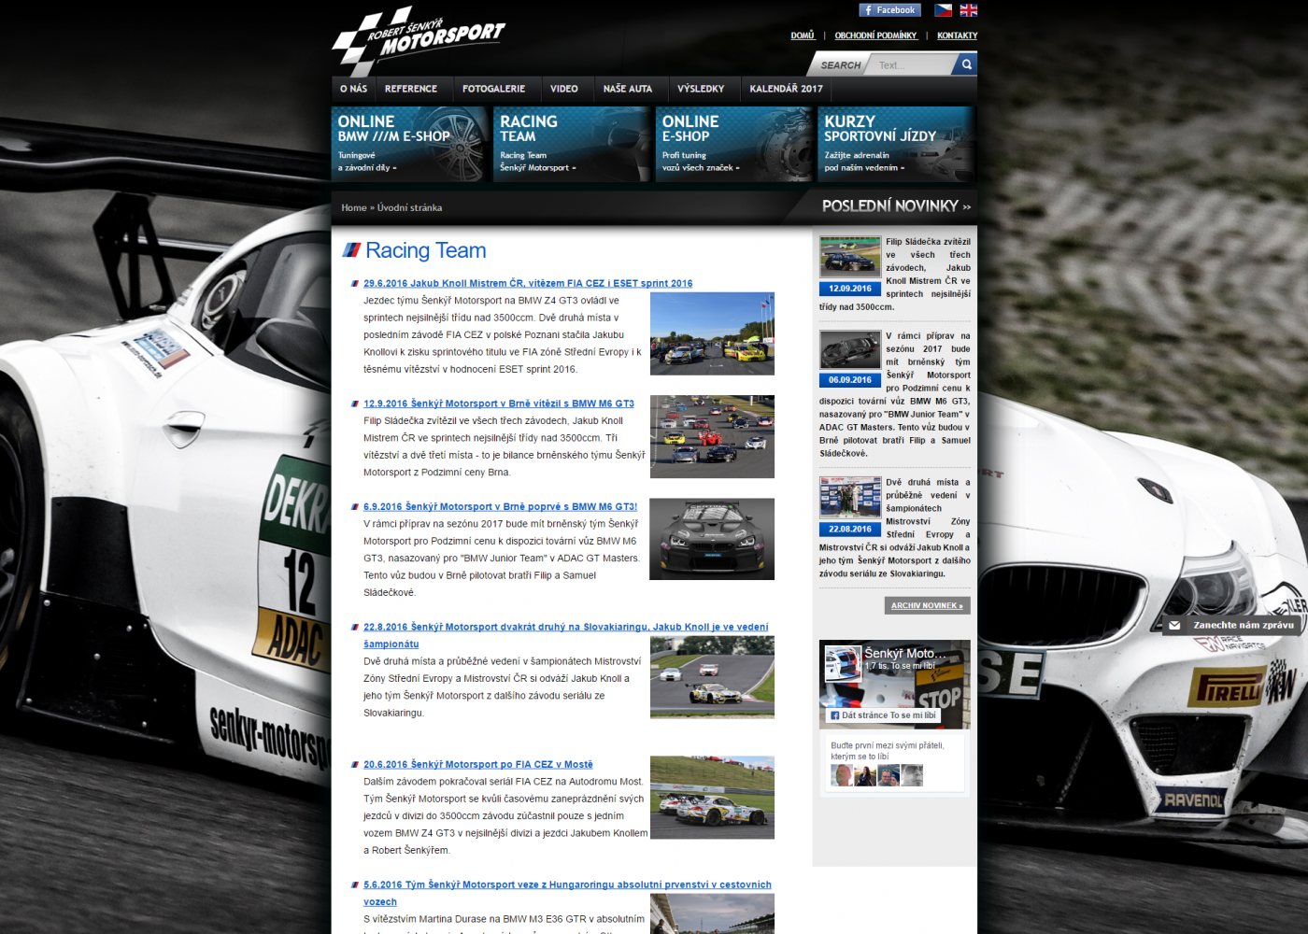Focus the search text field
The height and width of the screenshot is (934, 1308).
(x=912, y=65)
